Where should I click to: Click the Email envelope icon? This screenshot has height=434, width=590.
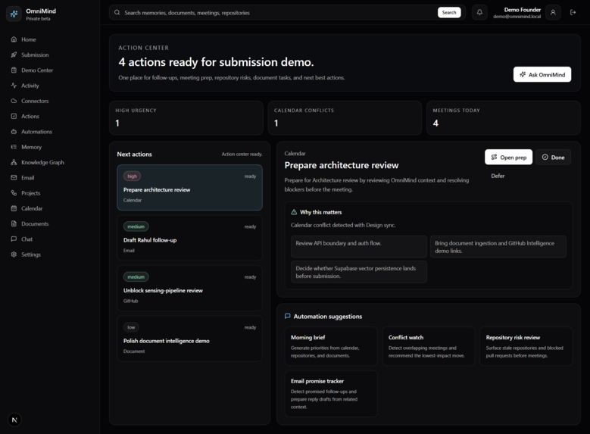[14, 178]
